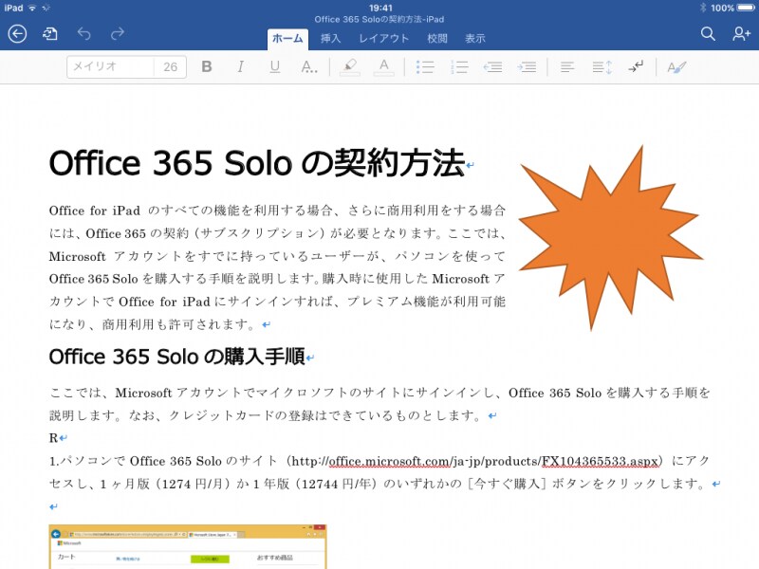This screenshot has width=759, height=569.
Task: Open the line spacing options
Action: tap(601, 66)
